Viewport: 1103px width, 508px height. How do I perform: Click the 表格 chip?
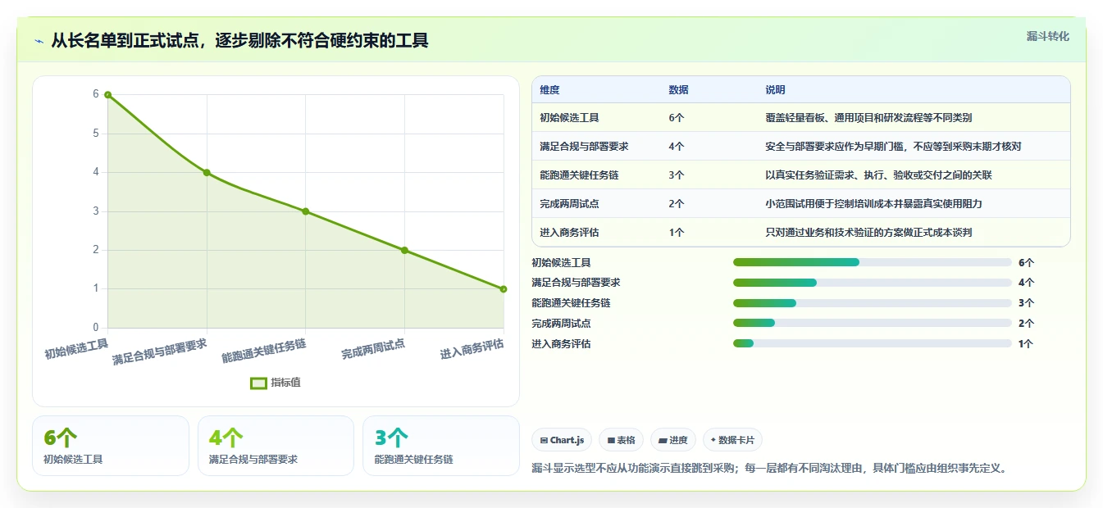(x=622, y=440)
